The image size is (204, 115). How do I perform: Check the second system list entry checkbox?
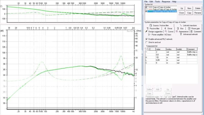[146, 9]
